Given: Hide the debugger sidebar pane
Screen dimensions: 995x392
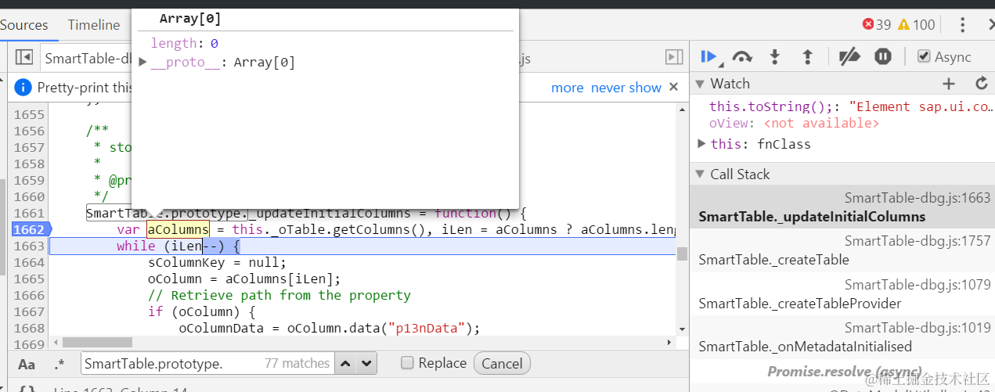Looking at the screenshot, I should click(x=674, y=57).
